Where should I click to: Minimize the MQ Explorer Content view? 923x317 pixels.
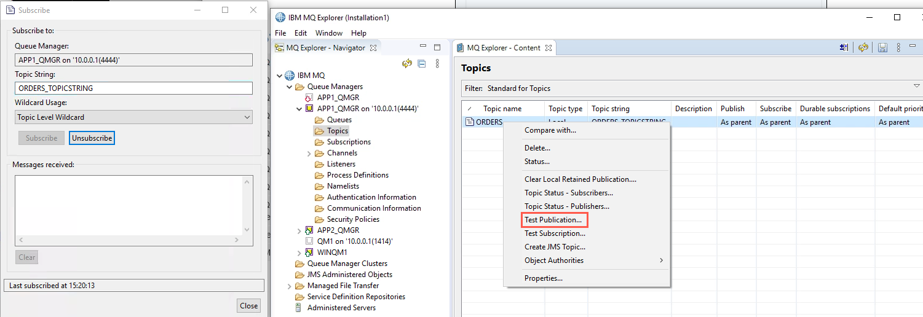pos(914,47)
